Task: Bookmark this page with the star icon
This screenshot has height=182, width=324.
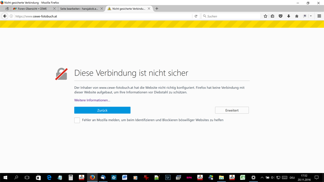Action: (266, 16)
